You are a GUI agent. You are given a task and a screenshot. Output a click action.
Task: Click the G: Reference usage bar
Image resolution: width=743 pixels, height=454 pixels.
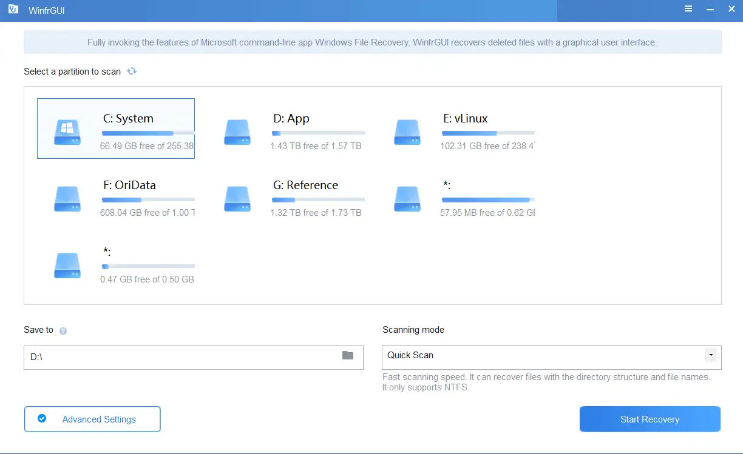pyautogui.click(x=319, y=199)
